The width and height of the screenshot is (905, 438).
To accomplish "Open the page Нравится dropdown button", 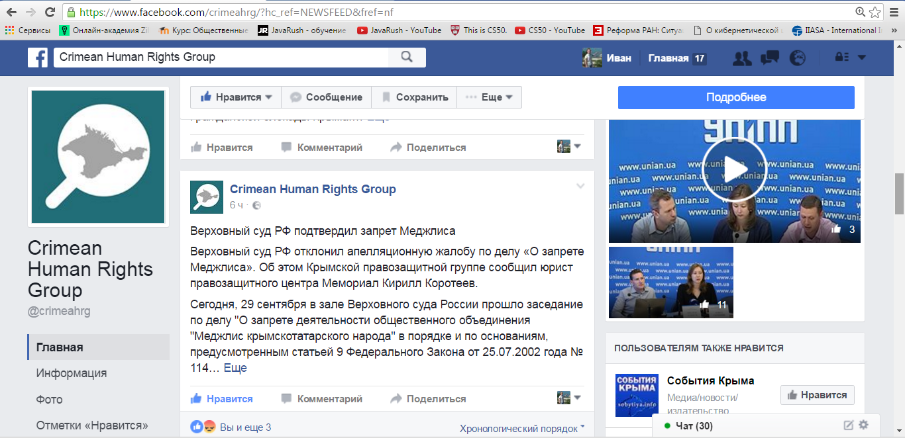I will click(236, 97).
